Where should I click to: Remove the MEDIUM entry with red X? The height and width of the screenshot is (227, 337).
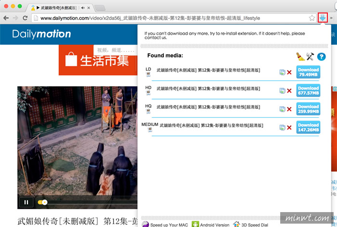tap(289, 128)
